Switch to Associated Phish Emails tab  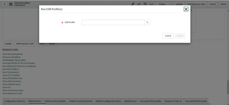196,101
